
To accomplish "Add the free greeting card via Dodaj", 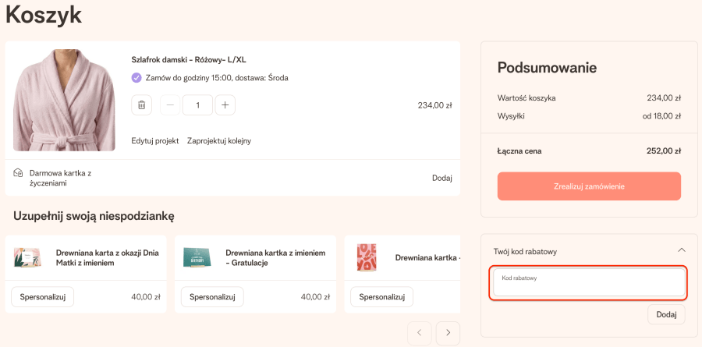I will click(x=441, y=178).
